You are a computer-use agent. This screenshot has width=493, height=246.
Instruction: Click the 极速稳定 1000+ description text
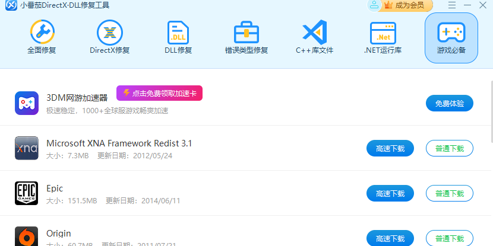coord(108,111)
